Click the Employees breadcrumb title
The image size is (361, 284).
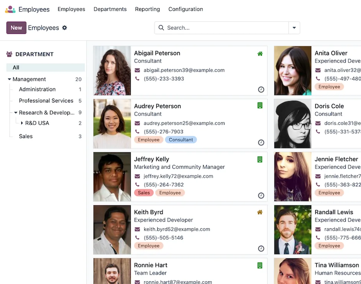point(43,28)
